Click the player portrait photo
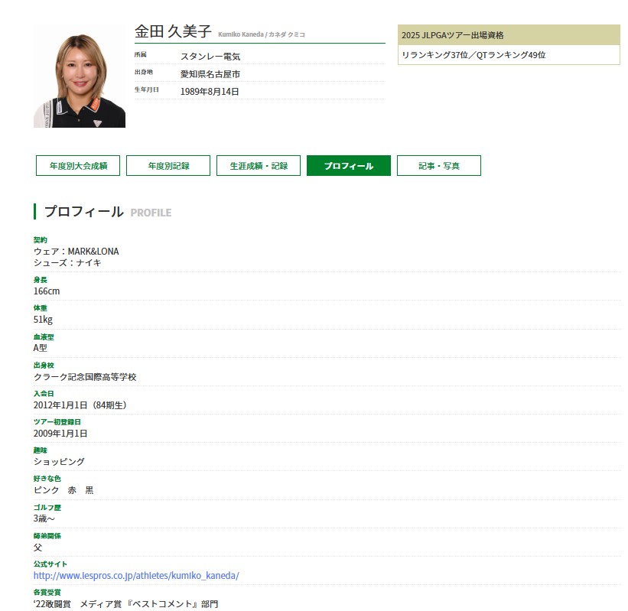The image size is (628, 611). [80, 76]
